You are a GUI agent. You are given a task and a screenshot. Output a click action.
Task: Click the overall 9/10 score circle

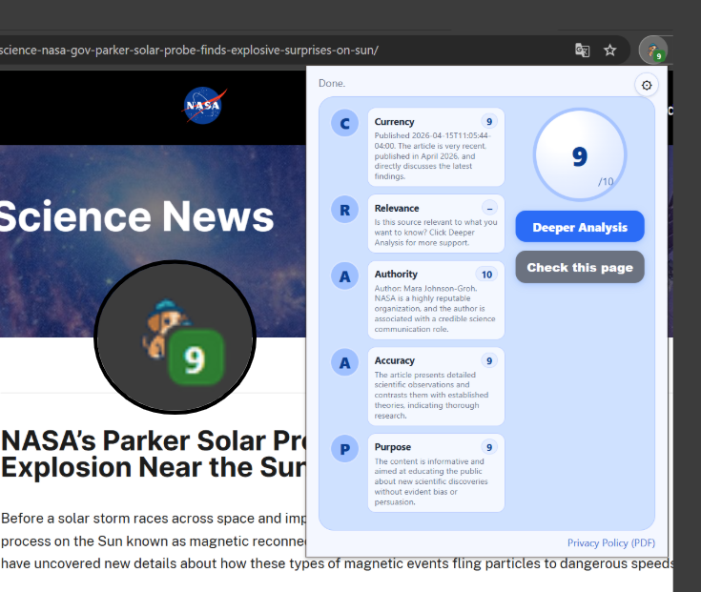coord(580,155)
